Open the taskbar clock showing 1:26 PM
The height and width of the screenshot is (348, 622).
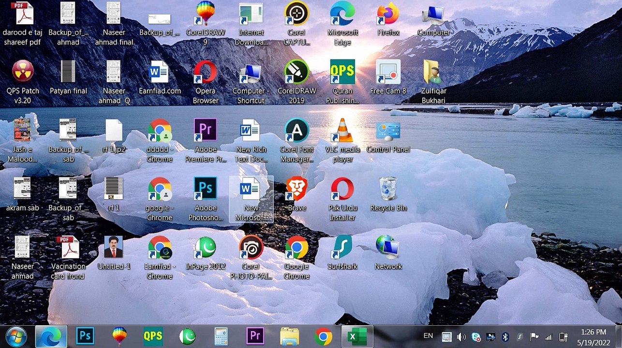(x=593, y=337)
